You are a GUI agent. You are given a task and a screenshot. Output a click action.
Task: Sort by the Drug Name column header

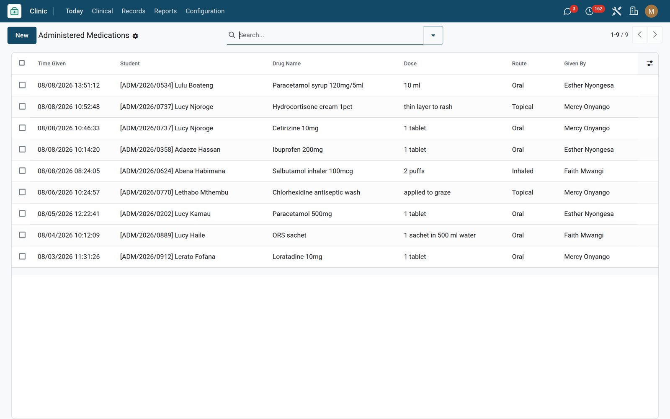coord(286,64)
